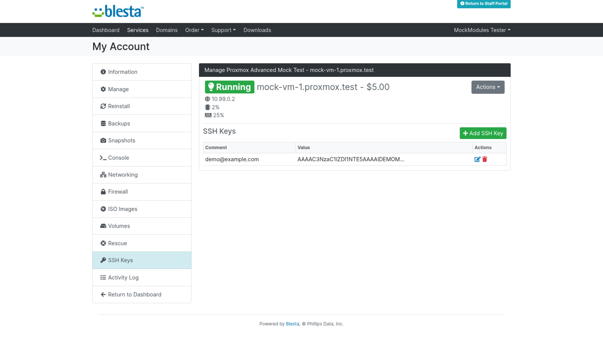The image size is (603, 339).
Task: Click the Value column header
Action: tap(383, 148)
